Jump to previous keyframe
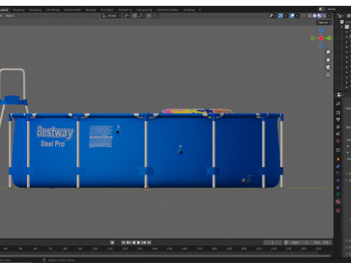Viewport: 351px width, 263px height. (x=129, y=243)
